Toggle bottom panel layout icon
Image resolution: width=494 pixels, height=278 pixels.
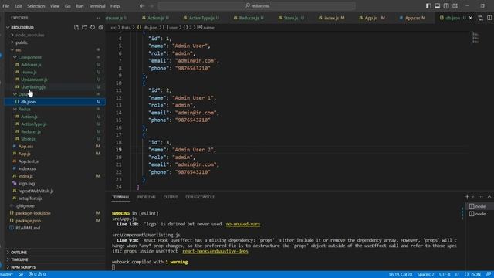coord(438,6)
